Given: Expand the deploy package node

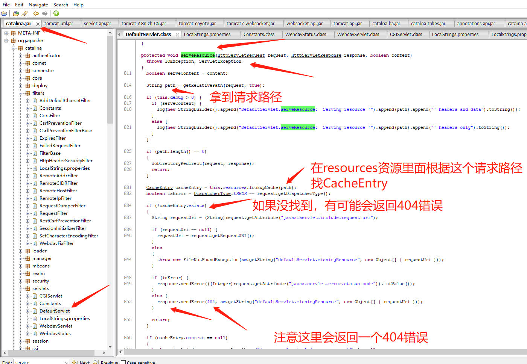Looking at the screenshot, I should 21,86.
